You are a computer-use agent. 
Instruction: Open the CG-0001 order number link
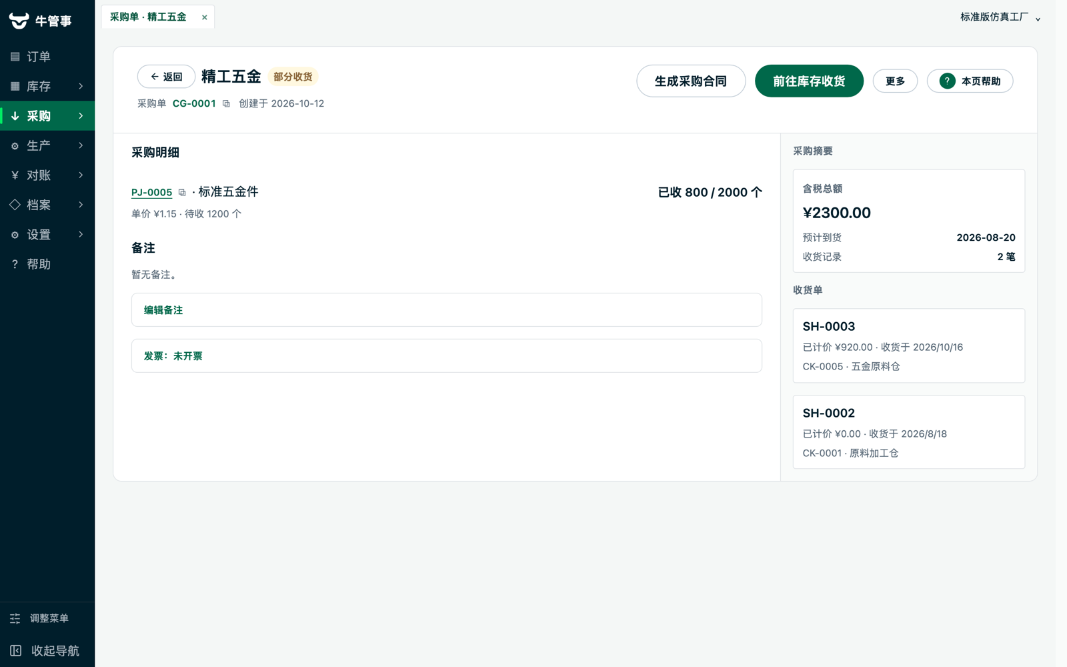click(x=194, y=103)
